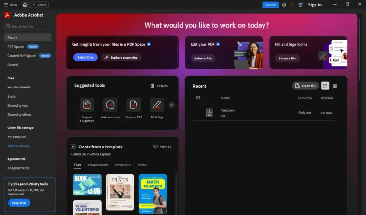Click the Open file button
The height and width of the screenshot is (215, 366).
point(305,86)
